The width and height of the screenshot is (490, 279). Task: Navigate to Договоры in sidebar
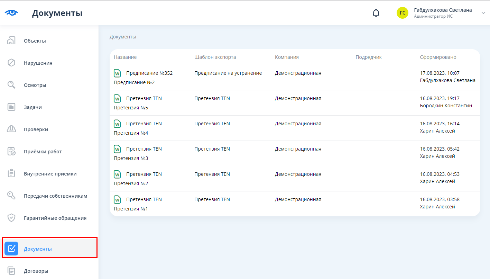tap(36, 271)
